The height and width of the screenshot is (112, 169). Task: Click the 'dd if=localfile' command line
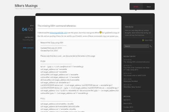pyautogui.click(x=60, y=80)
